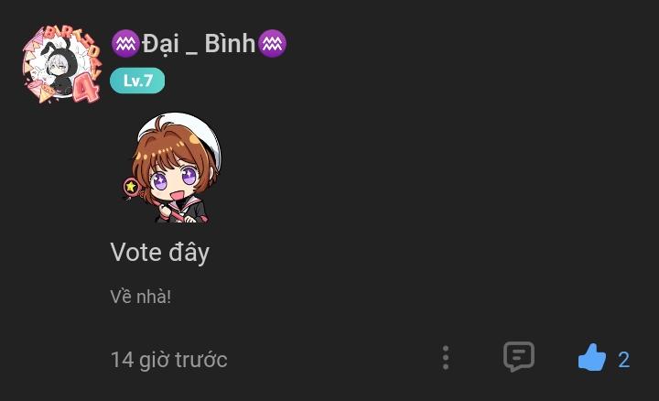Open Đại _ Bình's profile avatar
Viewport: 659px width, 401px height.
(x=62, y=64)
